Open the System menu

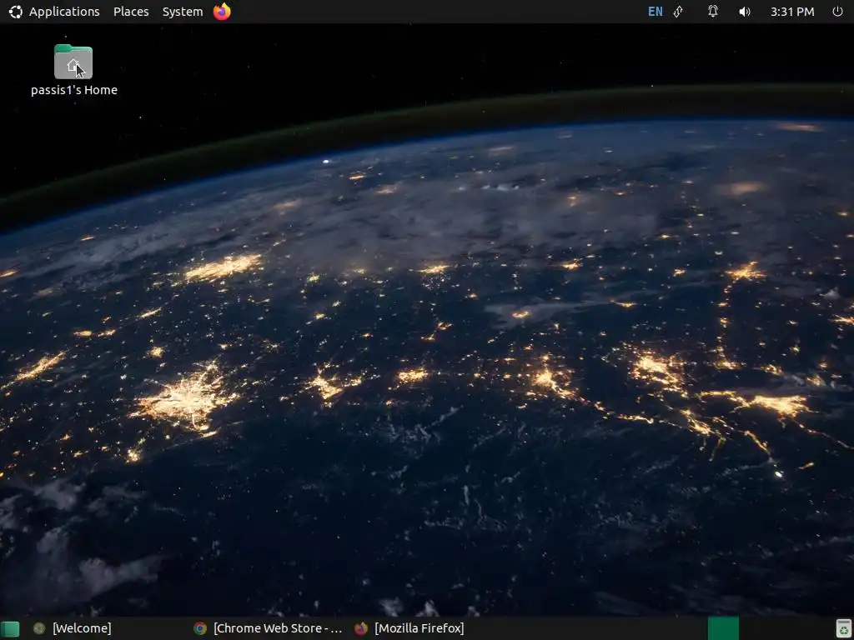183,12
